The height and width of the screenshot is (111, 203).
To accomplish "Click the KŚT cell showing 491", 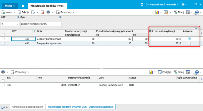I will (24, 43).
